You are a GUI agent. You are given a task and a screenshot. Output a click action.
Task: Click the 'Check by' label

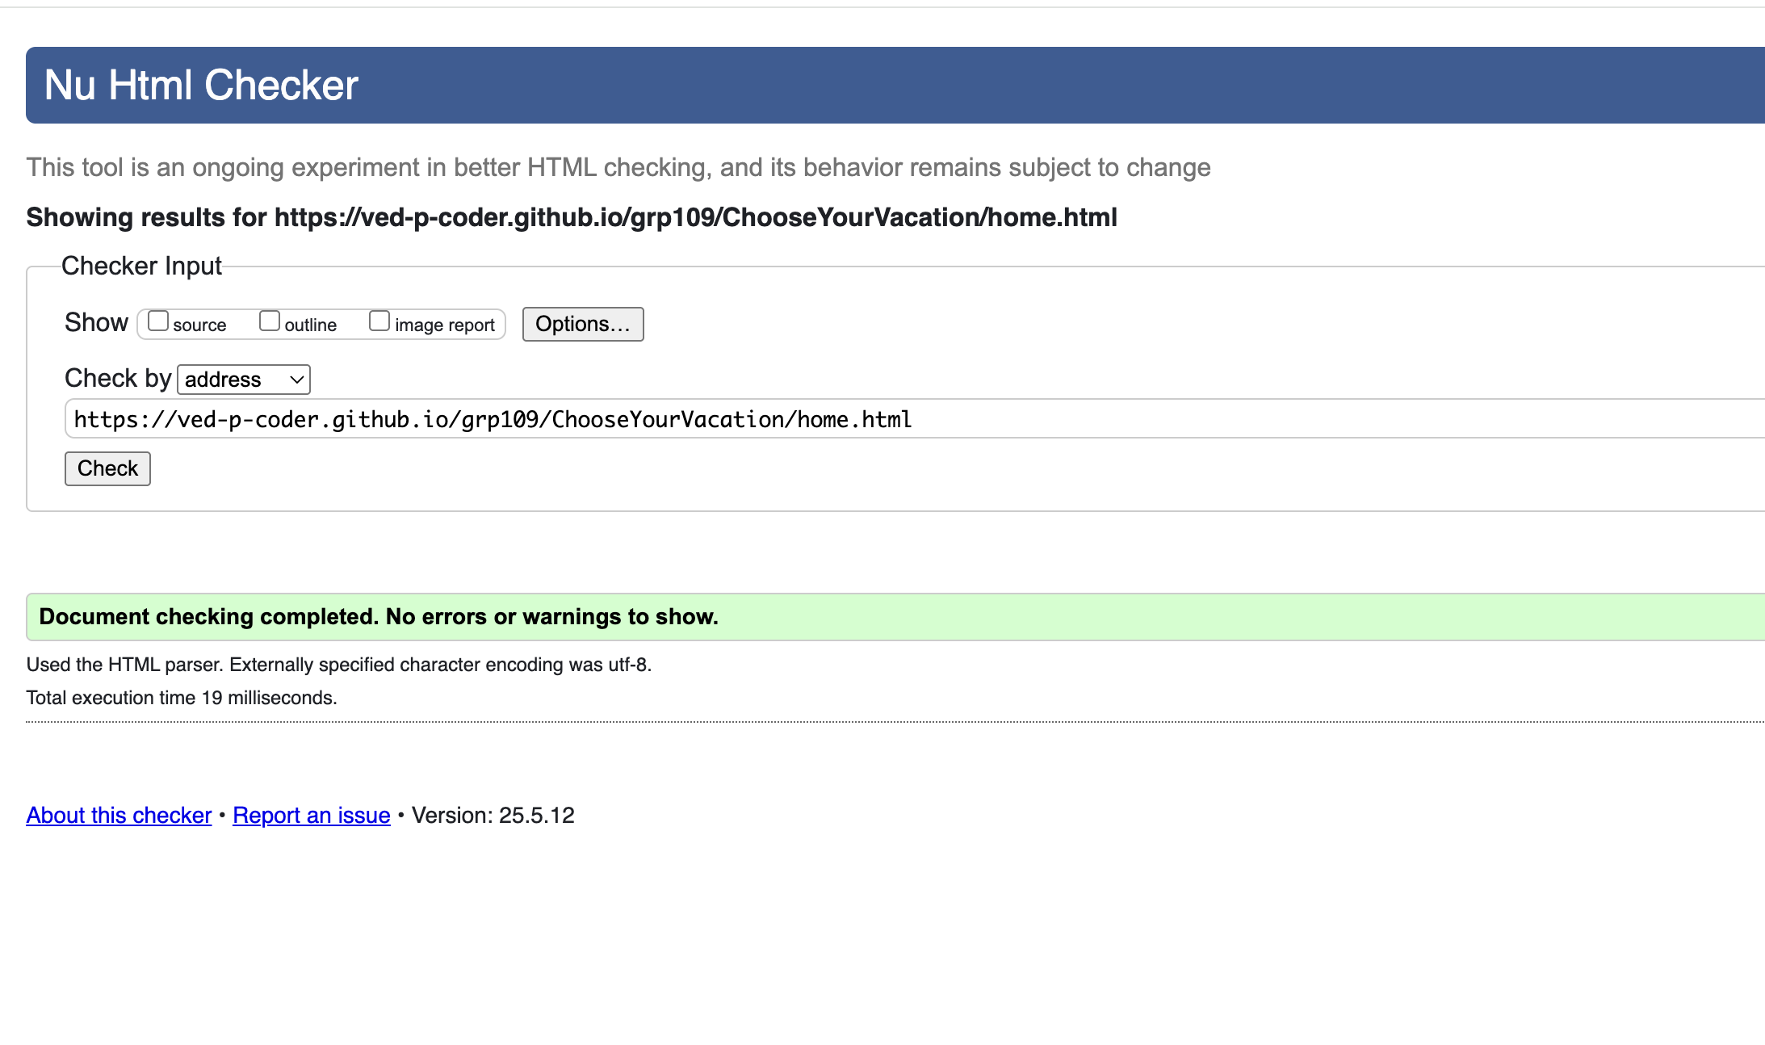[118, 378]
